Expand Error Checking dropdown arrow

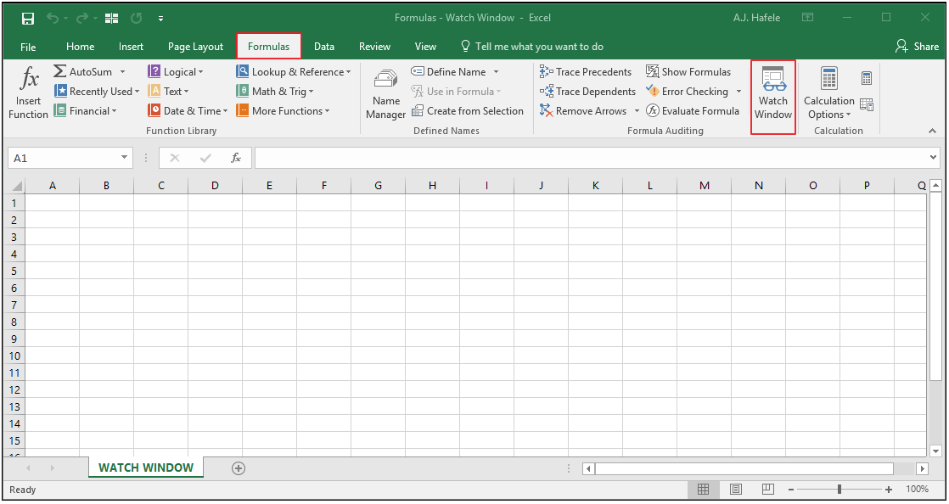(739, 92)
